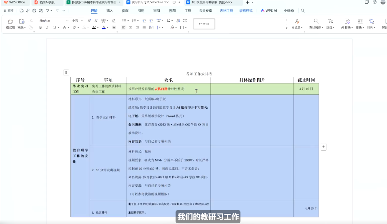387x224 pixels.
Task: Click the distributed alignment icon
Action: [151, 27]
